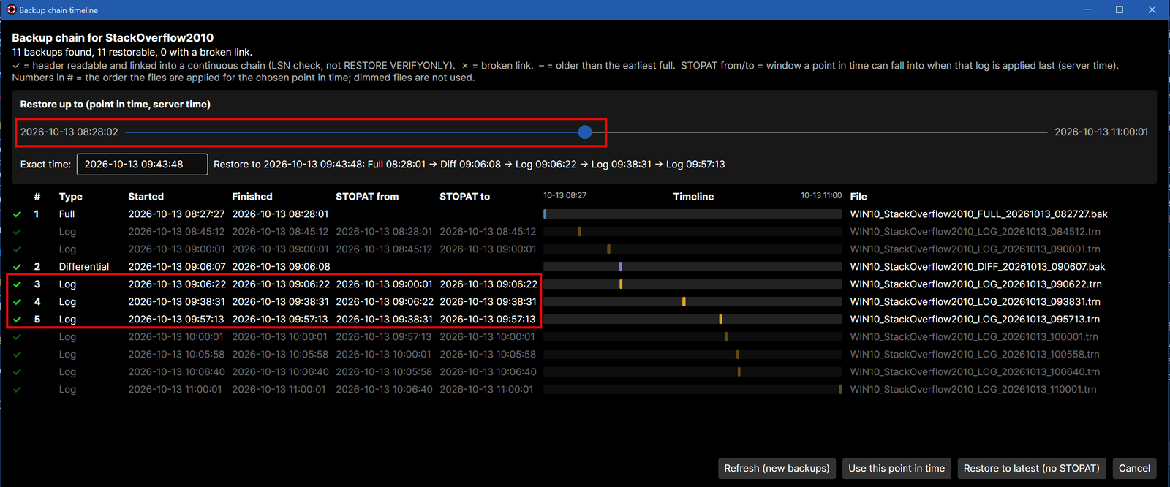Select file WIN10_StackOverflow2010_LOG_20261013_100558.trn
Image resolution: width=1170 pixels, height=487 pixels.
point(975,355)
